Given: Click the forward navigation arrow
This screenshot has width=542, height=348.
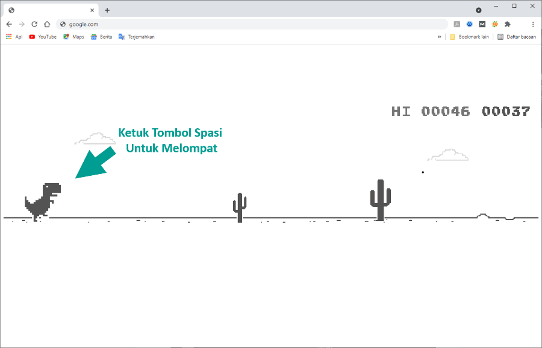Looking at the screenshot, I should pos(22,24).
